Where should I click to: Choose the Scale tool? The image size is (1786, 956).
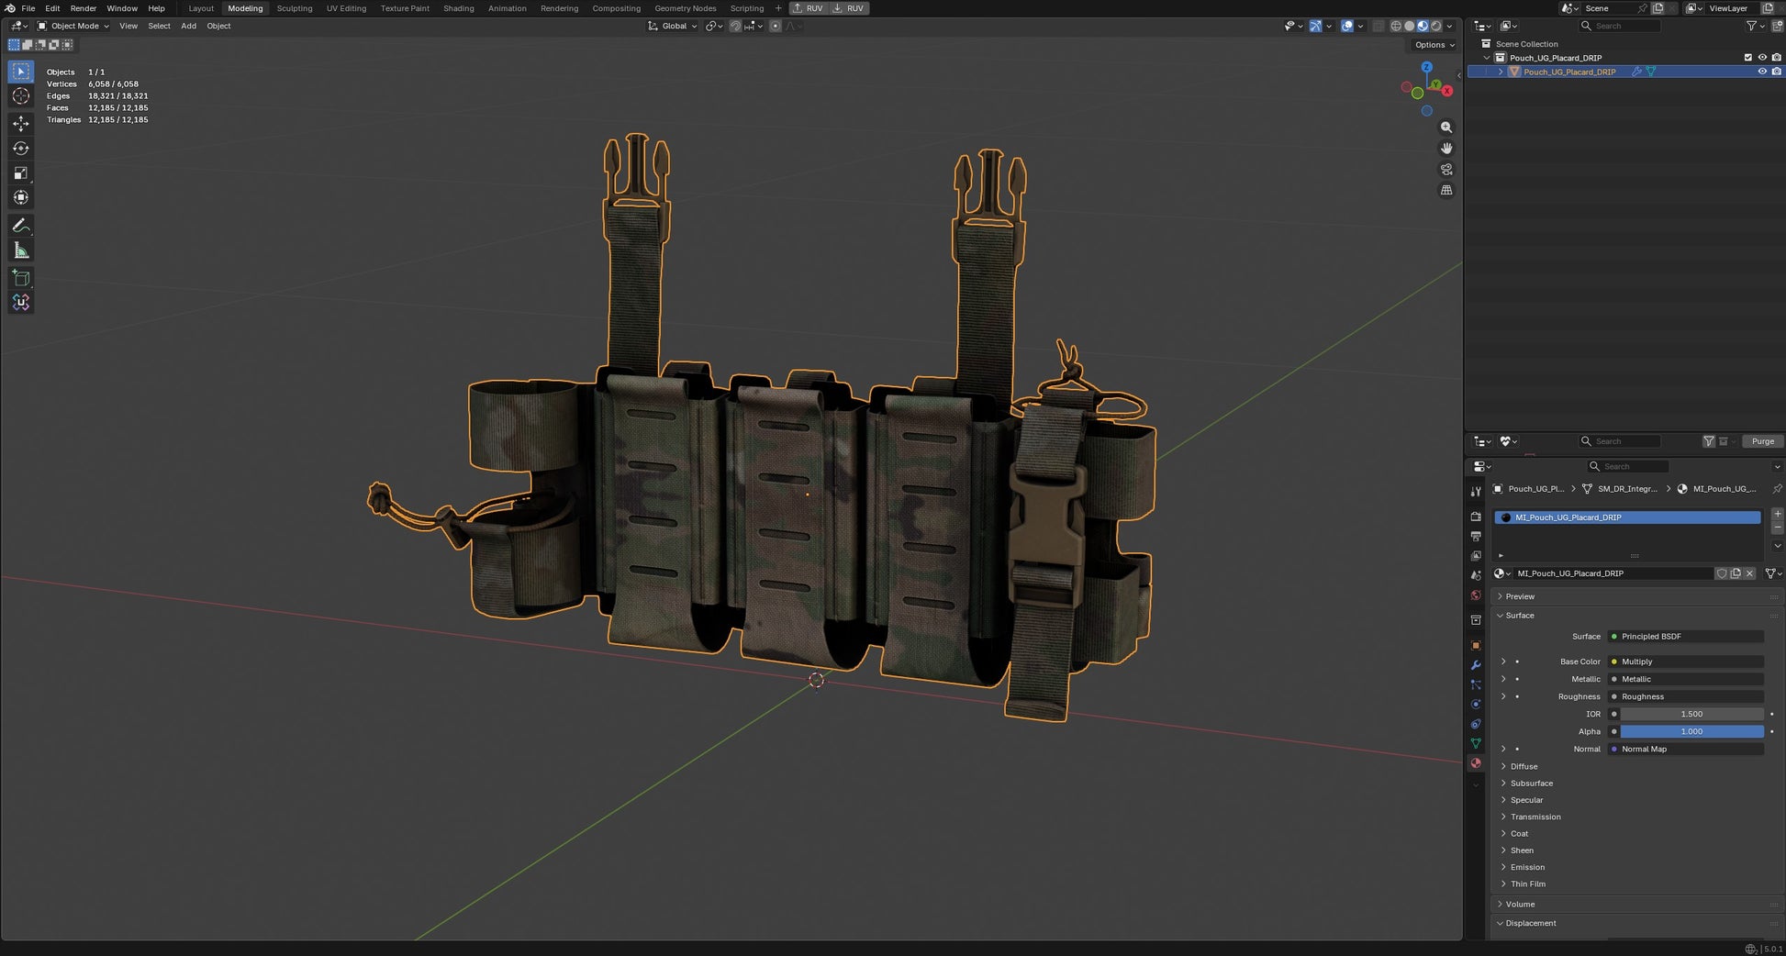[21, 172]
